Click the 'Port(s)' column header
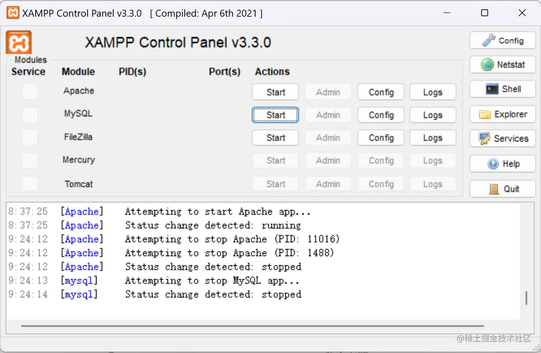 pos(225,71)
